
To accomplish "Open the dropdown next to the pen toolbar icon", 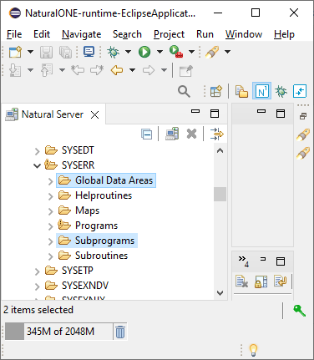I will pyautogui.click(x=227, y=52).
